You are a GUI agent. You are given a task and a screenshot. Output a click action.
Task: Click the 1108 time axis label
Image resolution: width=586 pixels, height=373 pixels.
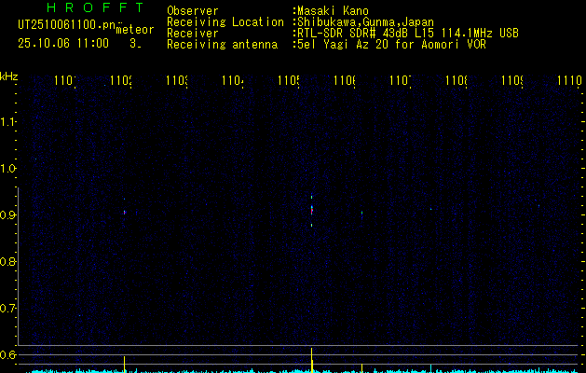[457, 80]
